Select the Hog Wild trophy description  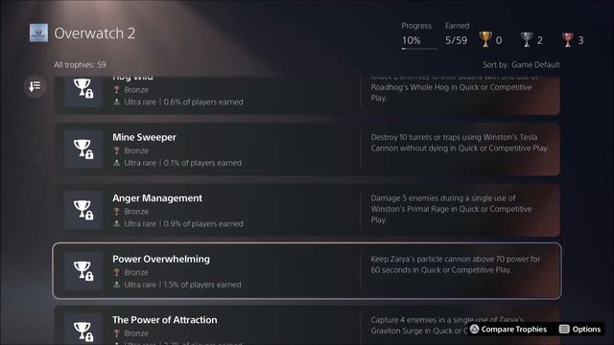click(452, 89)
